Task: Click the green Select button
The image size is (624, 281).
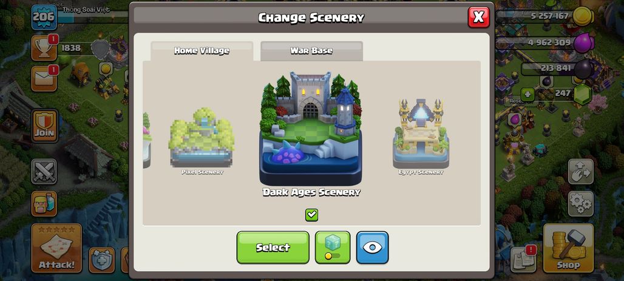Action: point(273,247)
